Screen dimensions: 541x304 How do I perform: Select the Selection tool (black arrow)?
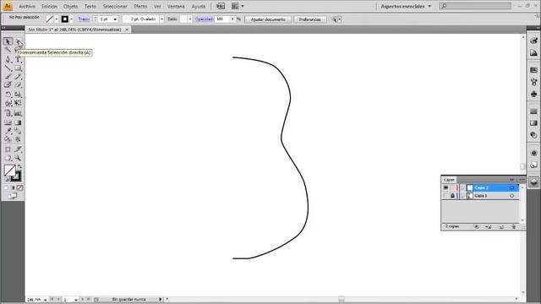[x=8, y=41]
